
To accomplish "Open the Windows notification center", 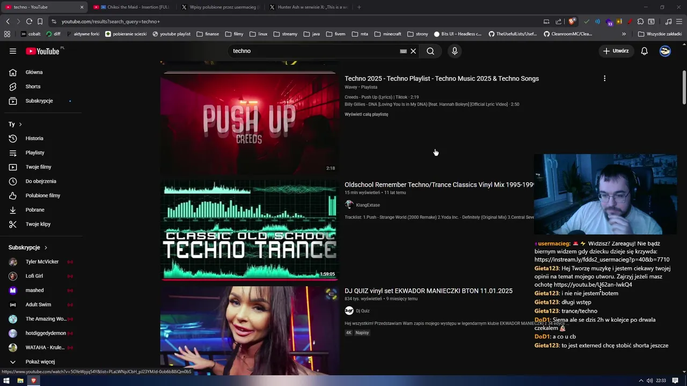I will click(675, 381).
